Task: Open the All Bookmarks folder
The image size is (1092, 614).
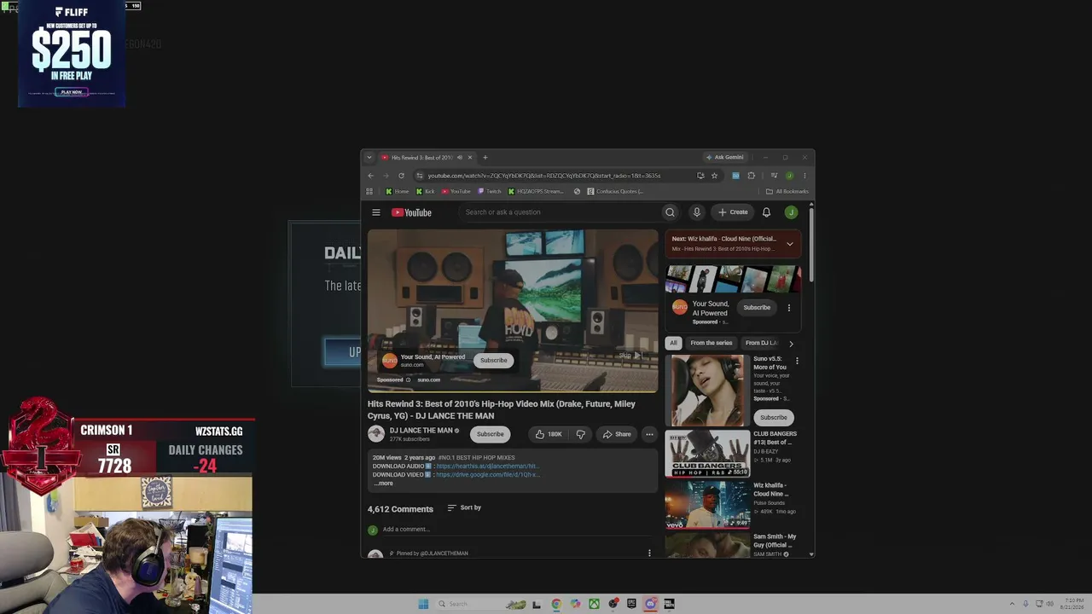Action: point(787,192)
